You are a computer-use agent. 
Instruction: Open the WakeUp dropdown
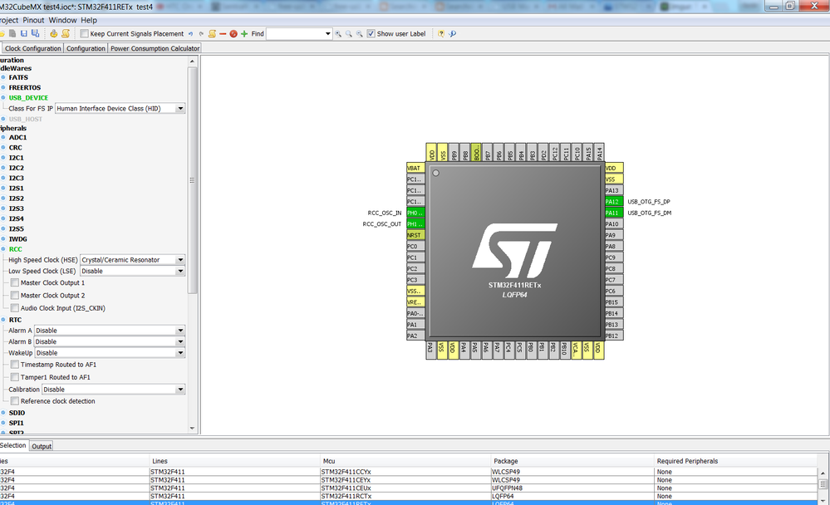point(111,352)
